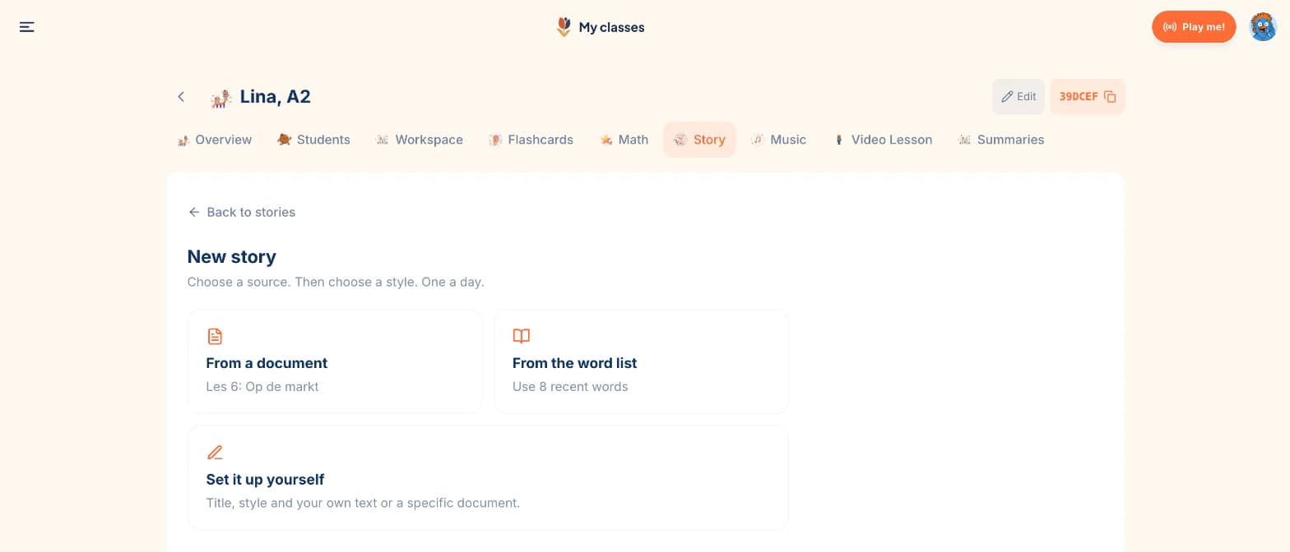Click the Lina, A2 class title

click(276, 97)
